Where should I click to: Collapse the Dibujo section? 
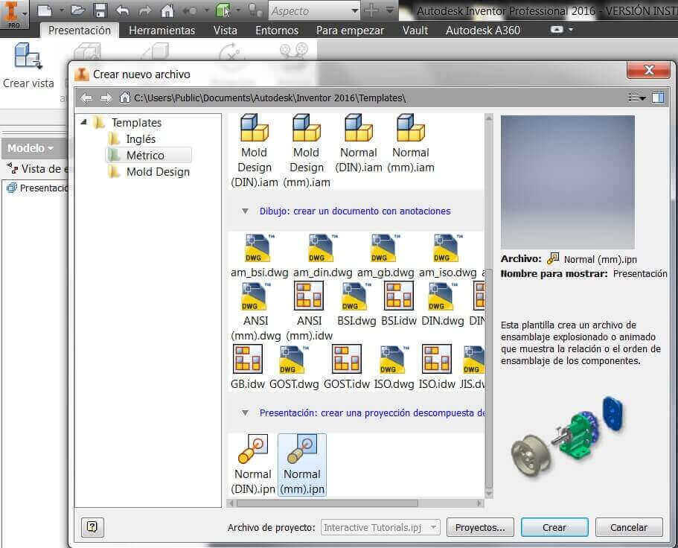245,211
